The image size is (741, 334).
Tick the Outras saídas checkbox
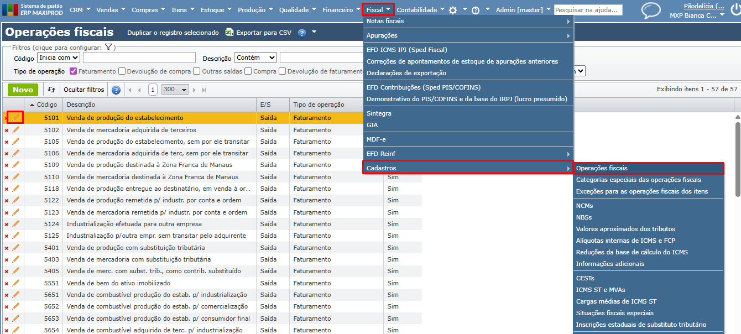[x=196, y=71]
